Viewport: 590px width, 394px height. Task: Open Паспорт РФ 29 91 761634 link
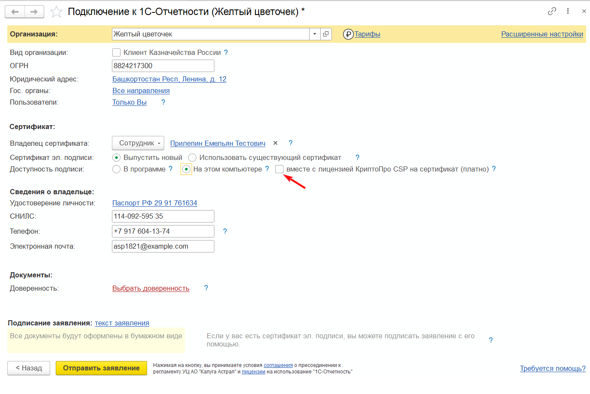[x=155, y=203]
